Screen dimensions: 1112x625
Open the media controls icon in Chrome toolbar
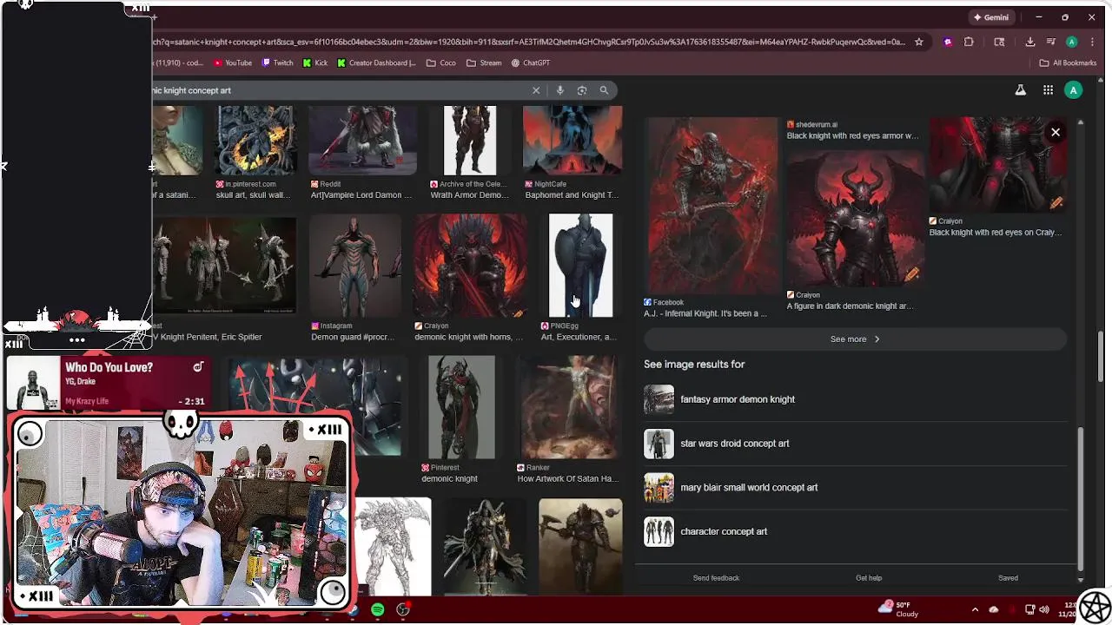pyautogui.click(x=1050, y=42)
